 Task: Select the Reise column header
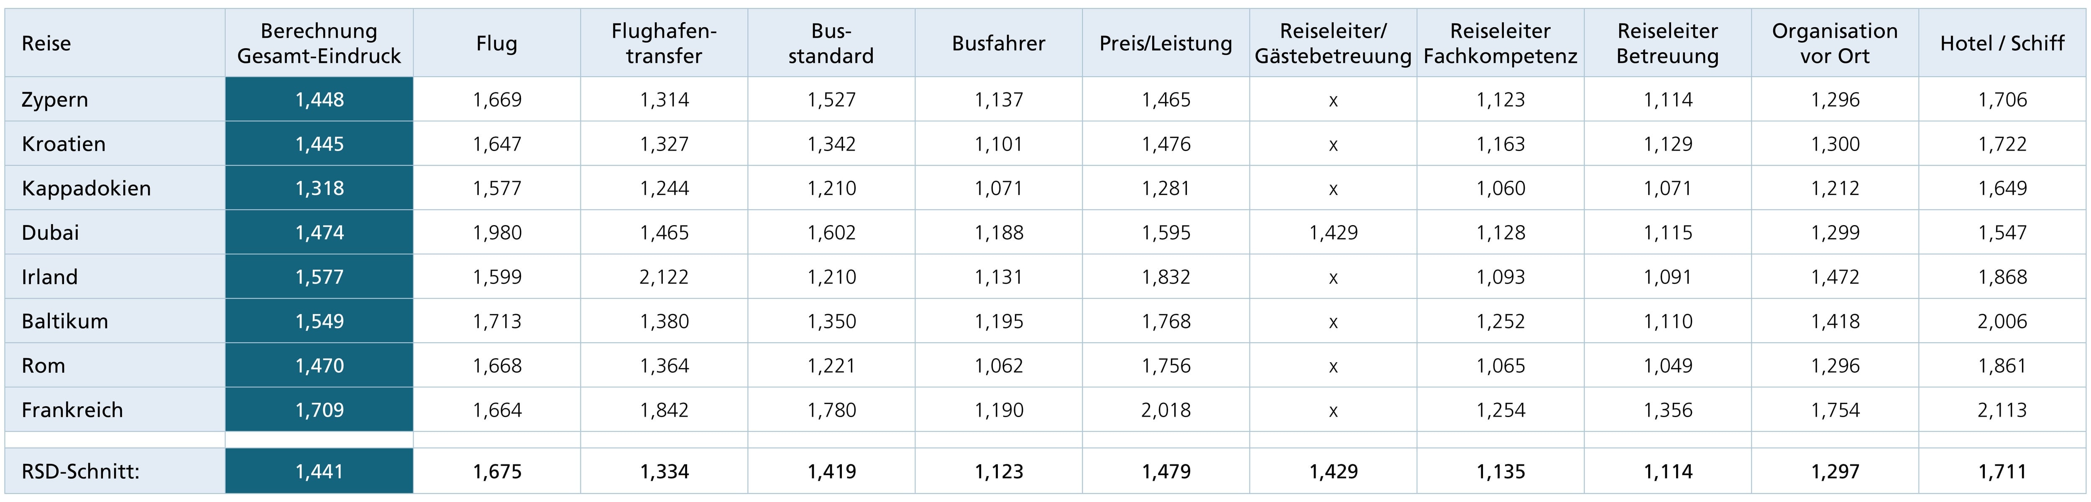click(x=46, y=43)
